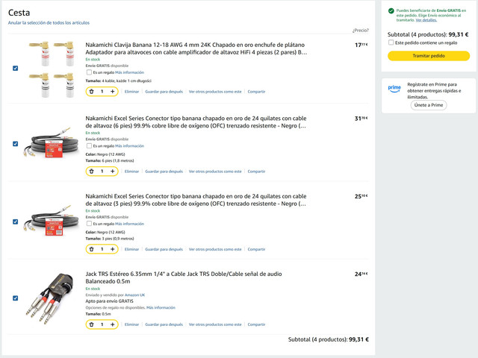This screenshot has height=358, width=478.
Task: Click the sidebar 'Subtotal (4 productos): 99,31 €' text
Action: pos(428,34)
